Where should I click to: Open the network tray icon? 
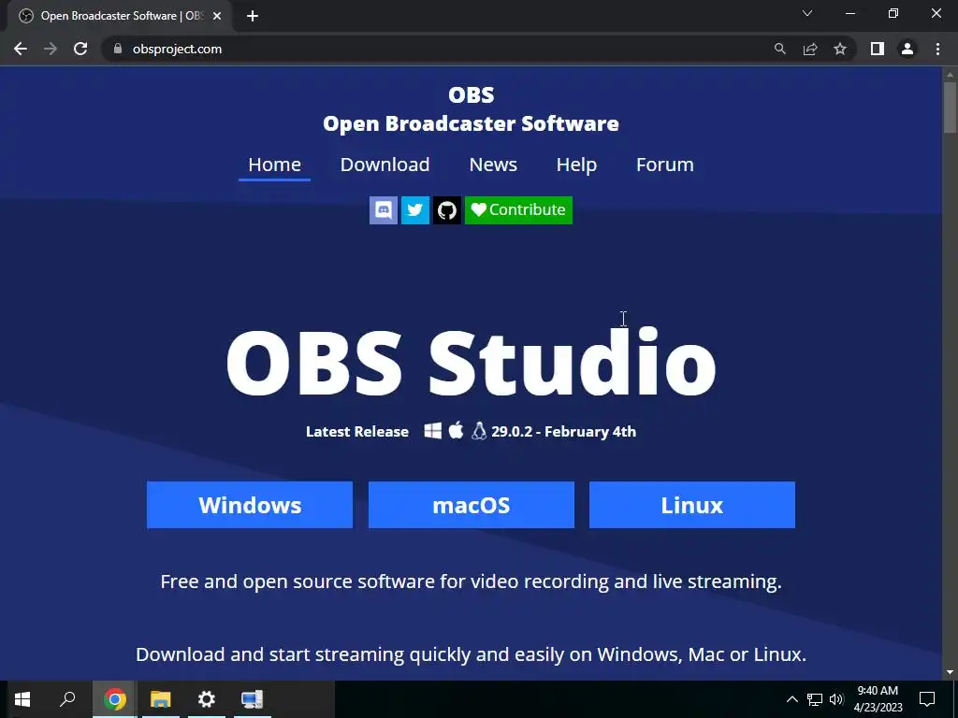(x=815, y=699)
